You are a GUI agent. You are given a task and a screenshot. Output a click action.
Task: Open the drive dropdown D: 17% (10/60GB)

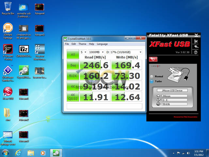[124, 52]
